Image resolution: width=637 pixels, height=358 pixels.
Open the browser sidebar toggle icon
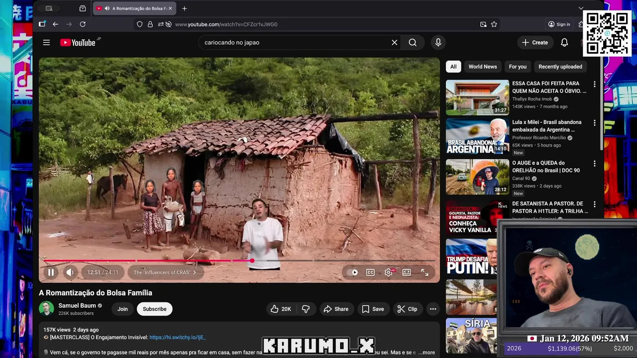[x=42, y=24]
